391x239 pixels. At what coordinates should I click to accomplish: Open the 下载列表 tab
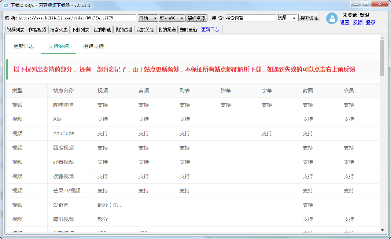pyautogui.click(x=80, y=30)
